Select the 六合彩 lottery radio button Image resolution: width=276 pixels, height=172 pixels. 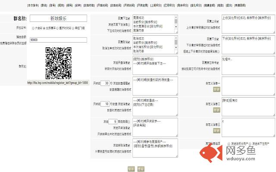tap(33, 28)
